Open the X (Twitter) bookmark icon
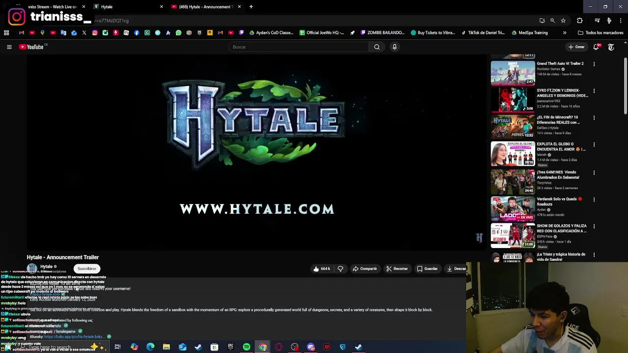The height and width of the screenshot is (353, 628). click(x=84, y=33)
